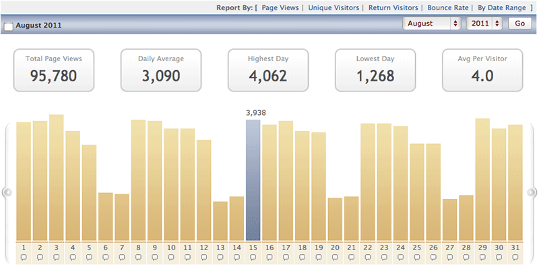Open the 2011 year dropdown

(484, 24)
